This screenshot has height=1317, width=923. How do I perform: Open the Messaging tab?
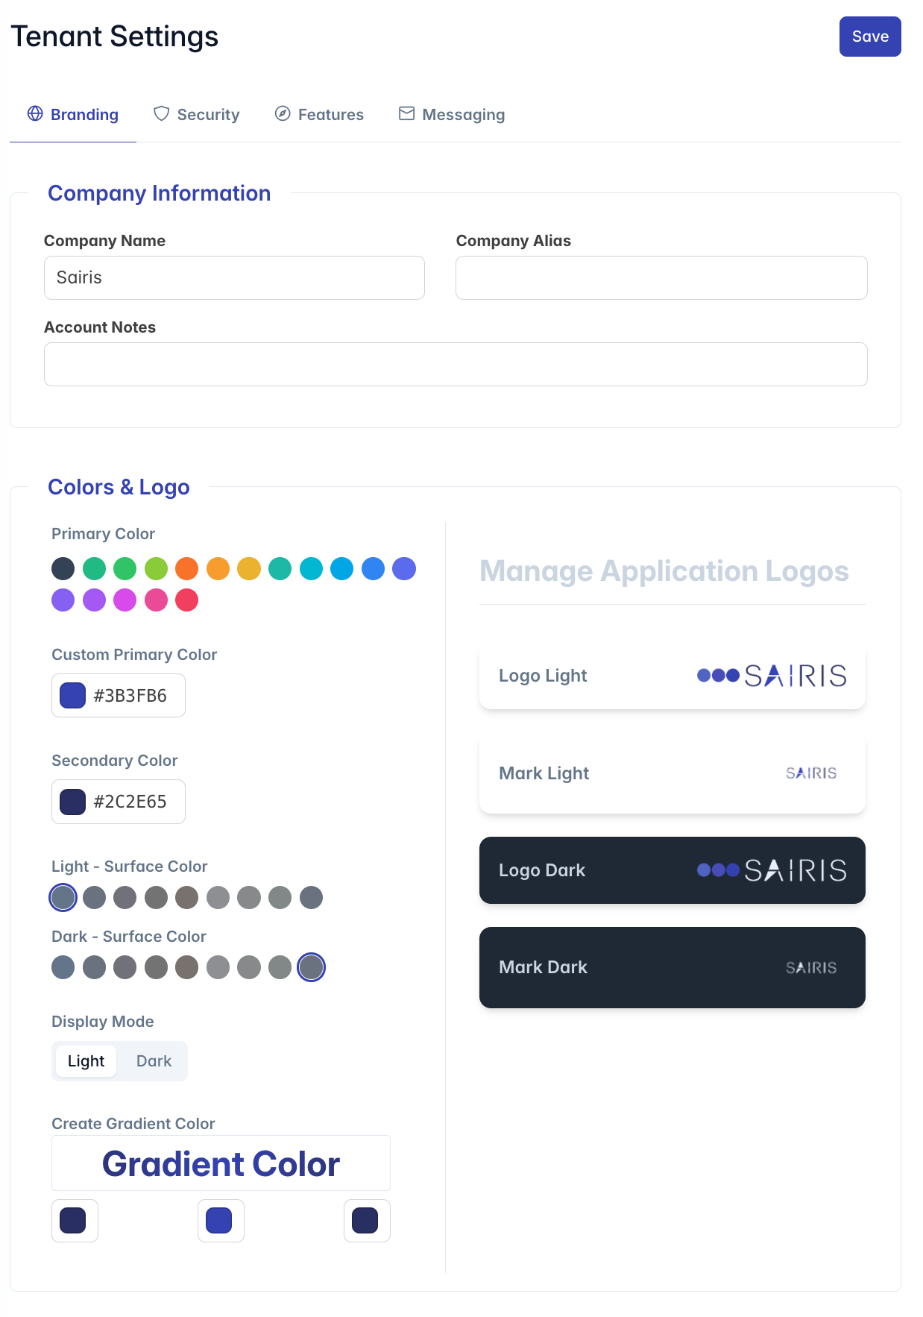[452, 115]
